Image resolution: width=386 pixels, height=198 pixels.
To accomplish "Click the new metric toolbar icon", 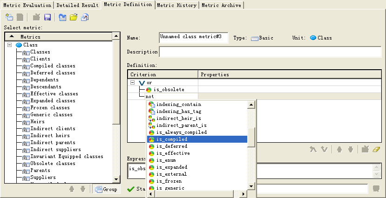I will [9, 17].
